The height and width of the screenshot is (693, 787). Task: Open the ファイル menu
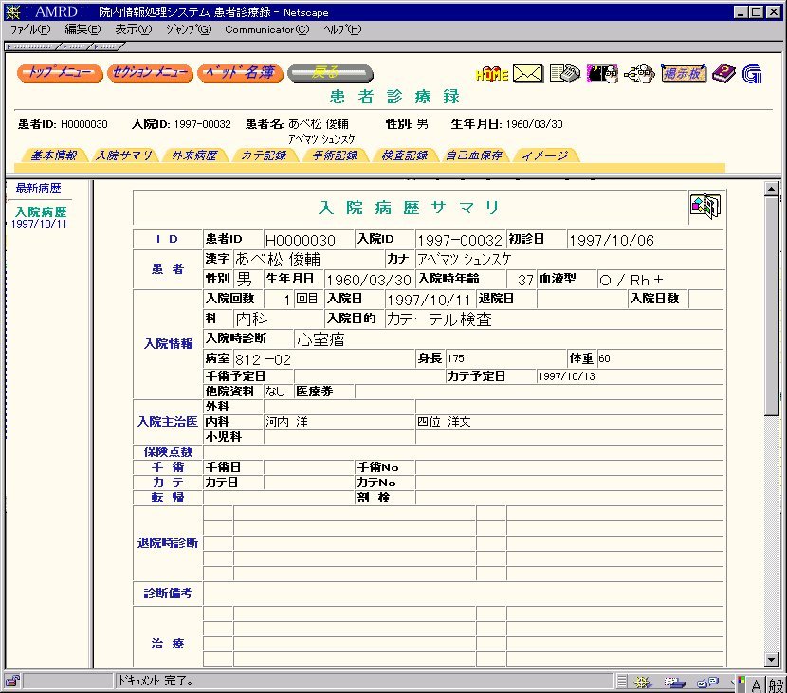click(29, 29)
